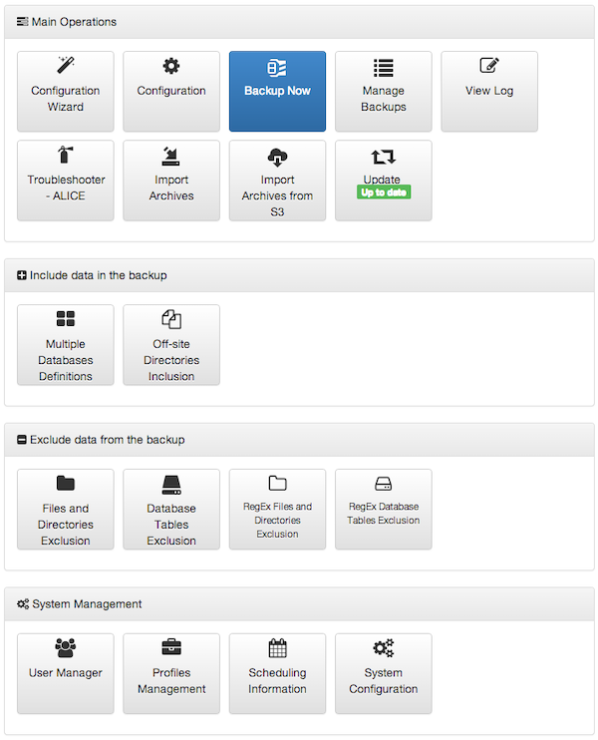The width and height of the screenshot is (598, 740).
Task: Open the Configuration Wizard magic wand icon
Action: tap(66, 65)
